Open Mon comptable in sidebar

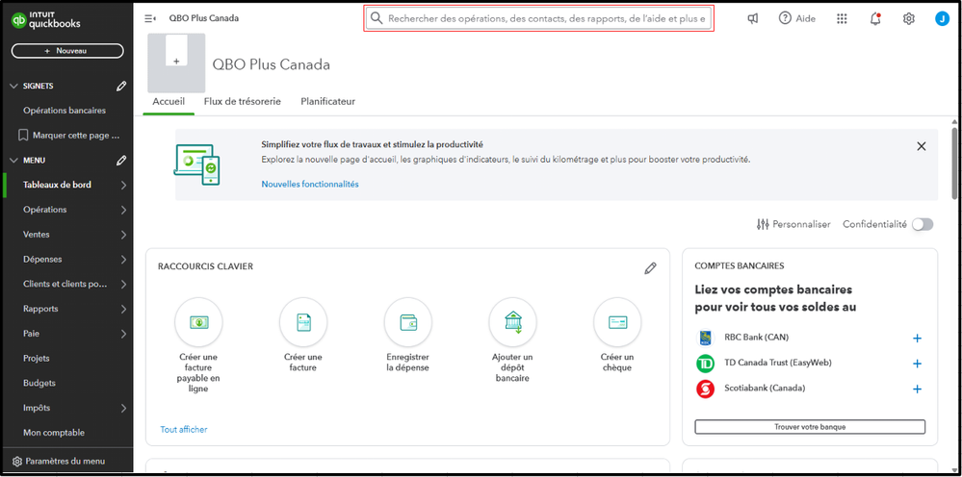click(54, 433)
